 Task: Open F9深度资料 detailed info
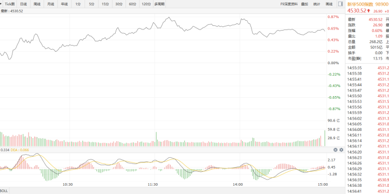click(289, 4)
